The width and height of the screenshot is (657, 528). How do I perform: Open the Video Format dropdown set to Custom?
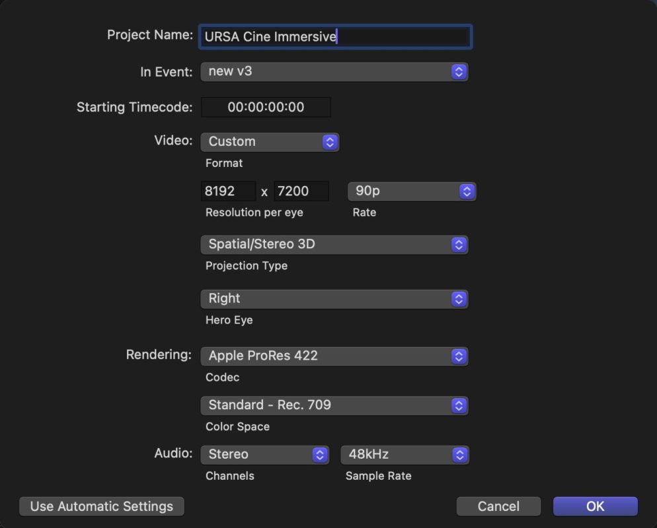270,142
